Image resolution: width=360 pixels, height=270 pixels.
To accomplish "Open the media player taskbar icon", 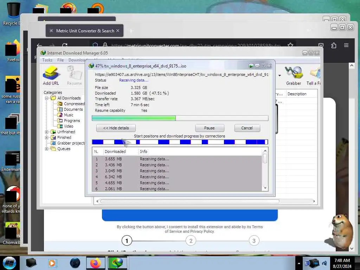I will tap(52, 263).
